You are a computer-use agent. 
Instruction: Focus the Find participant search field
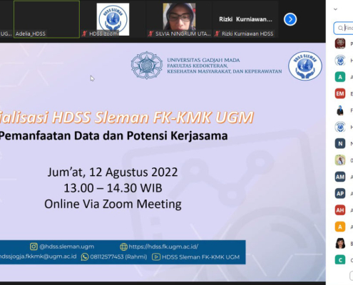tap(344, 28)
